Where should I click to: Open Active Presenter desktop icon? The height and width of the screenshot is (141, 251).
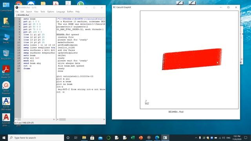[6, 88]
